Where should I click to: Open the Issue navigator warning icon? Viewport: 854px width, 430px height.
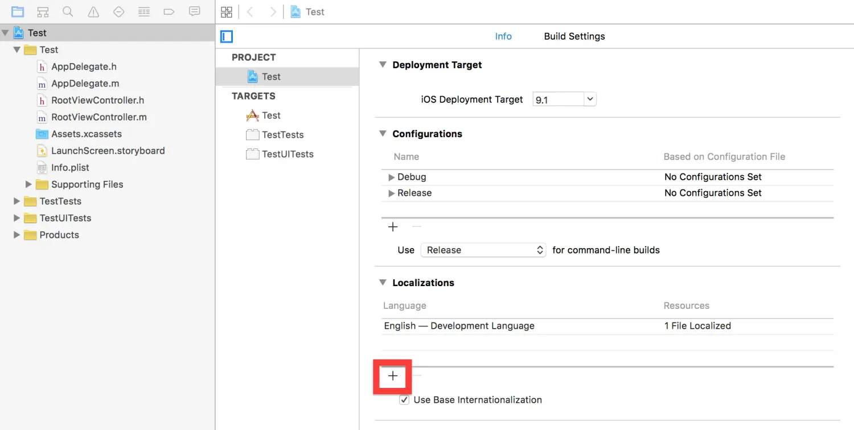(x=93, y=11)
